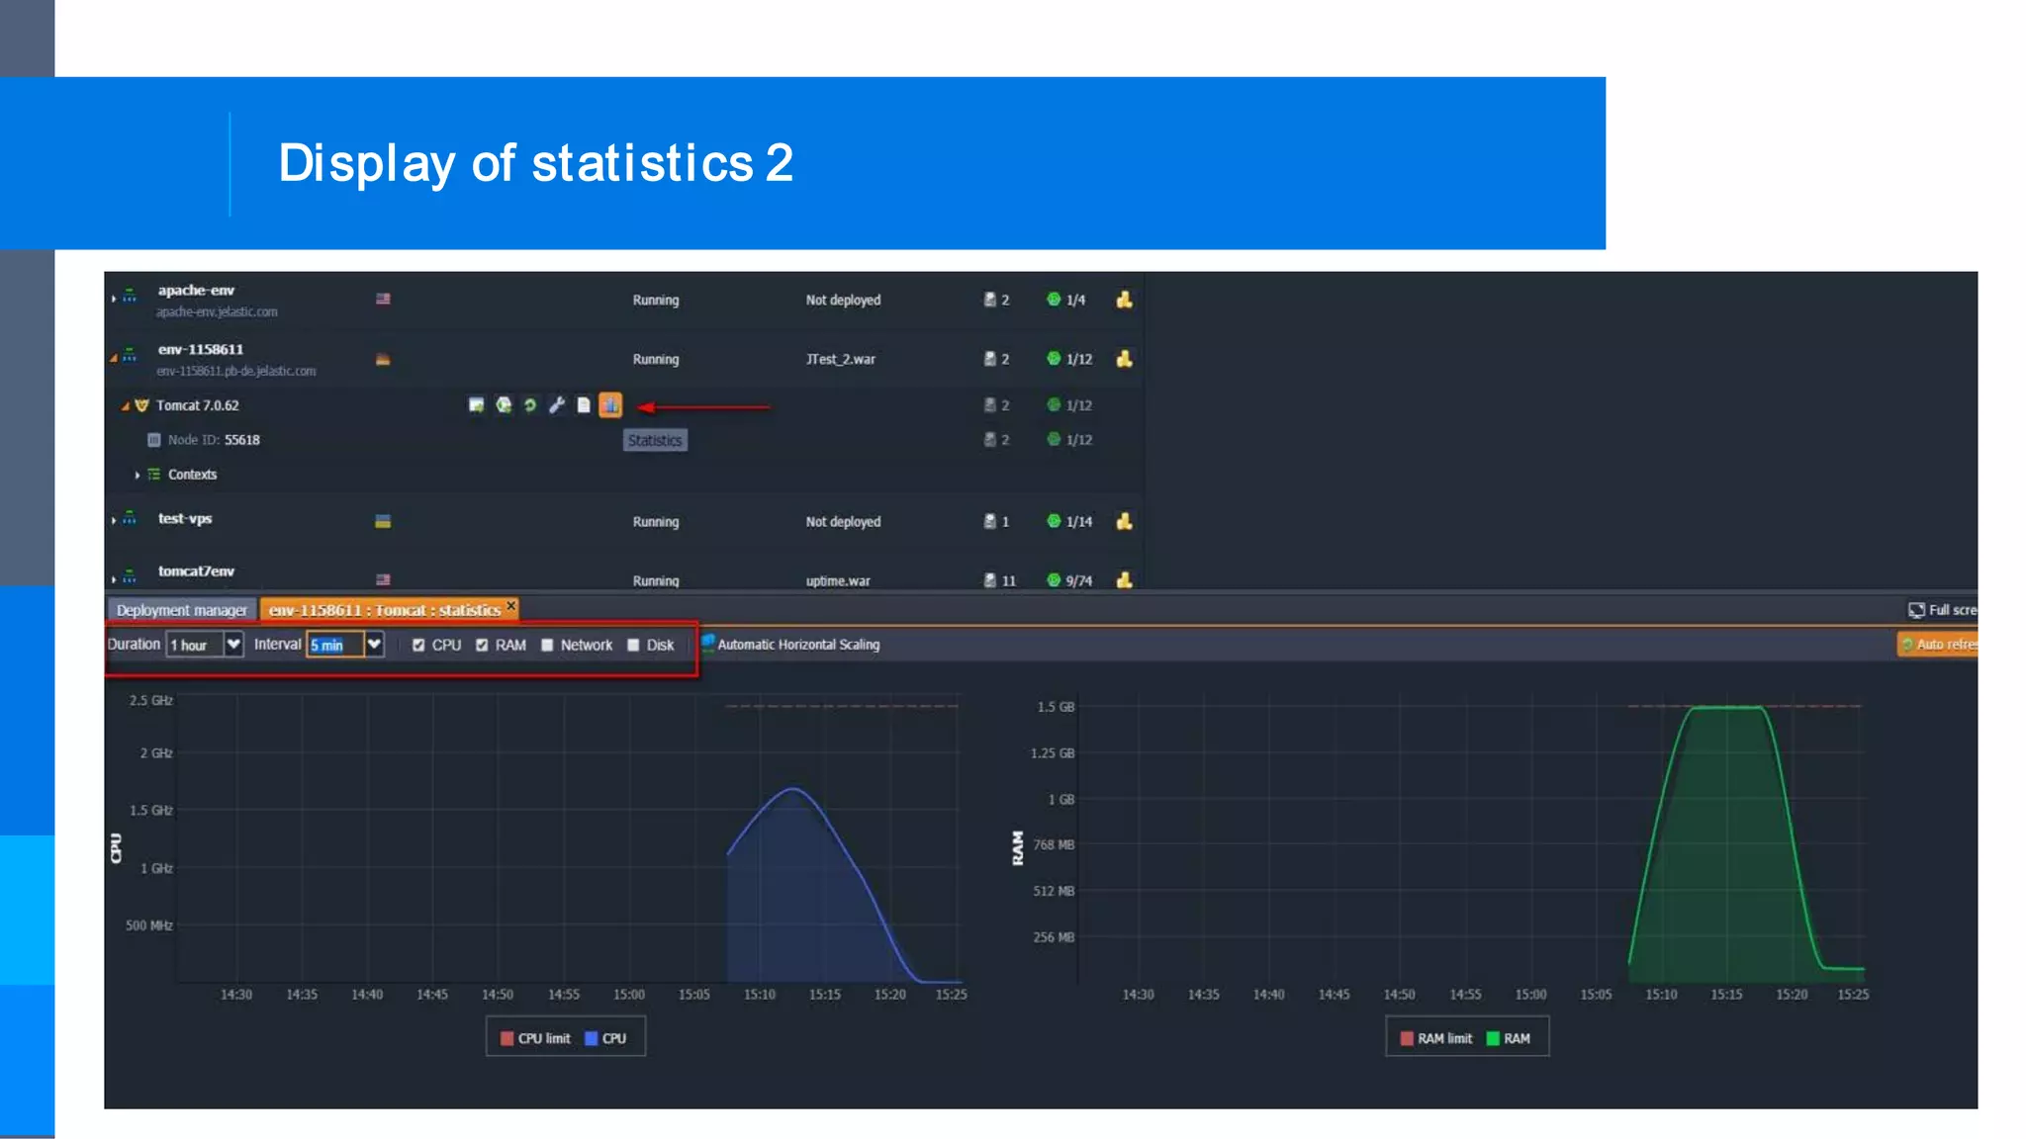Toggle the RAM checkbox

(482, 645)
